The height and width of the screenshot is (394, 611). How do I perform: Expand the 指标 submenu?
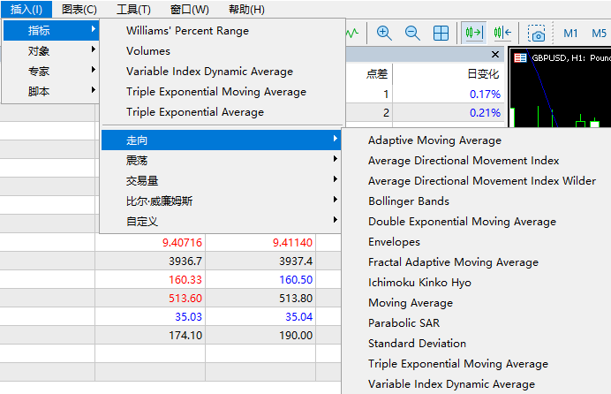coord(50,30)
